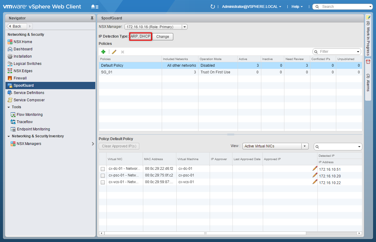Click the green add policy plus icon

(103, 52)
